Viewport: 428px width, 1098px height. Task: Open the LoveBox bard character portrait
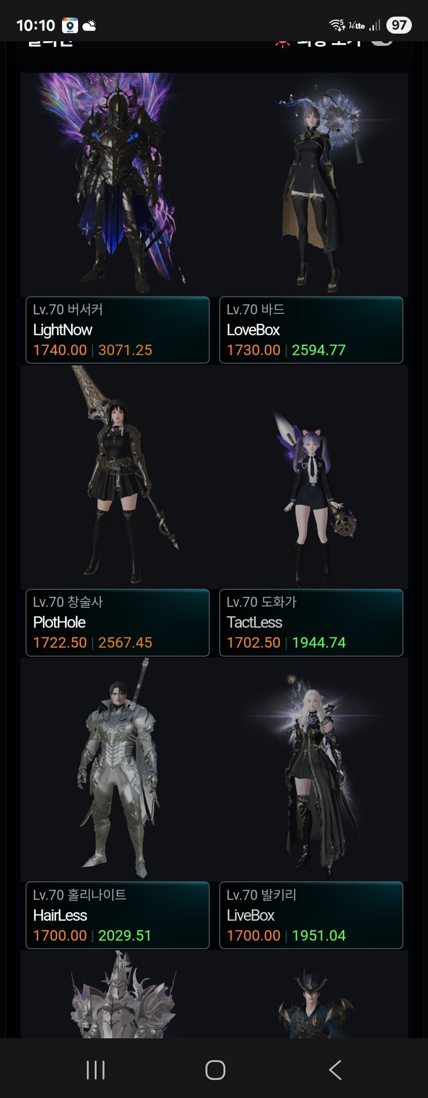311,184
